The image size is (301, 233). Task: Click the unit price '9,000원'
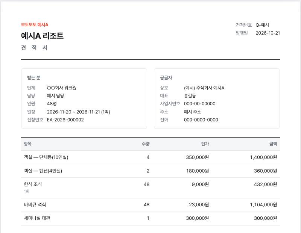[x=200, y=185]
